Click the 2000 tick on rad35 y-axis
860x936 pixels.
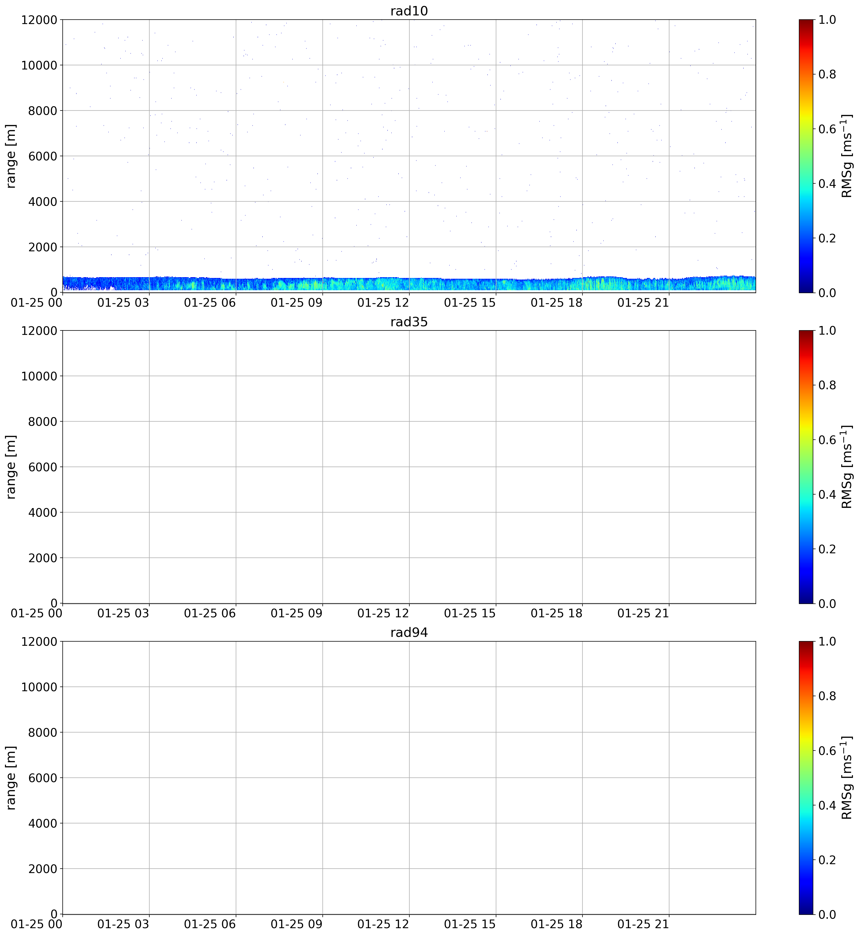[43, 558]
